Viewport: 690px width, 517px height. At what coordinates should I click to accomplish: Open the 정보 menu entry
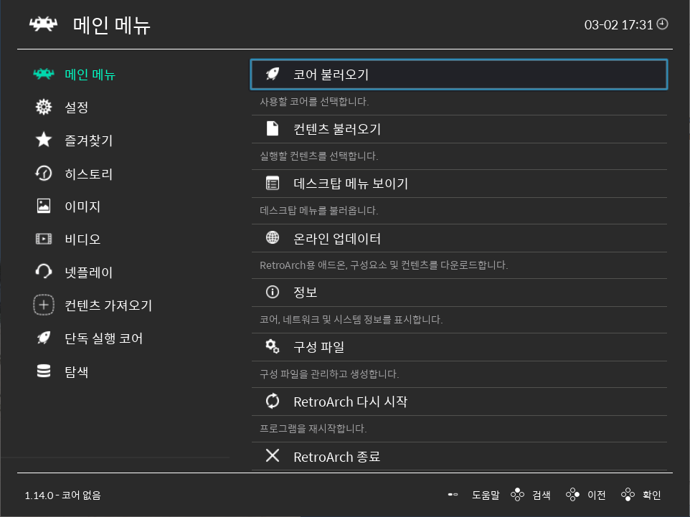pyautogui.click(x=459, y=293)
